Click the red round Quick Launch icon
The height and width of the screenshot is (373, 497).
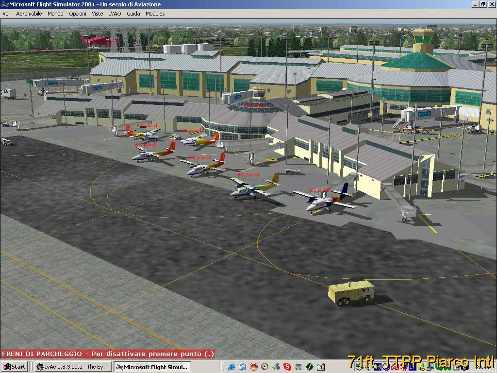pos(253,367)
